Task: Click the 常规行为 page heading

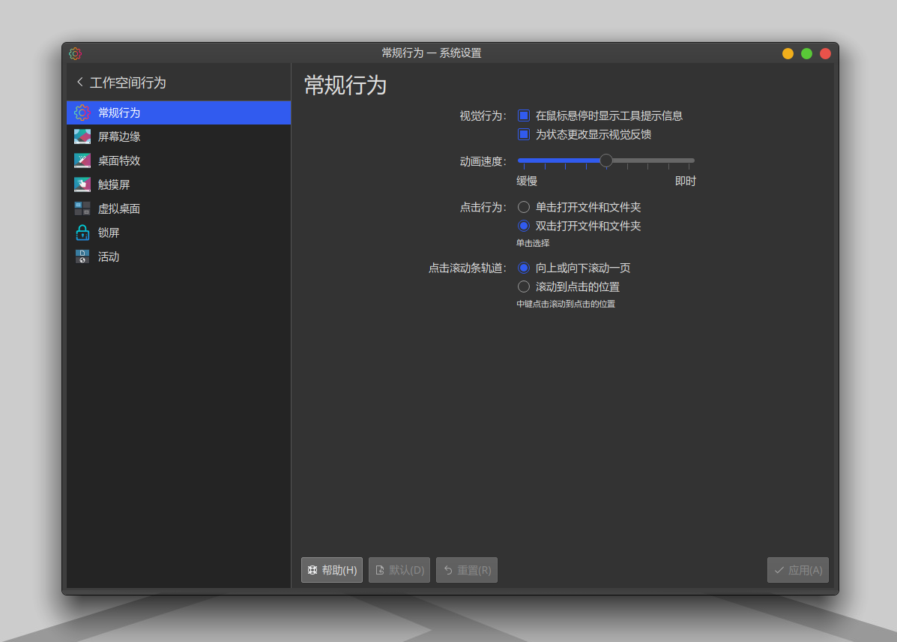Action: click(x=345, y=85)
